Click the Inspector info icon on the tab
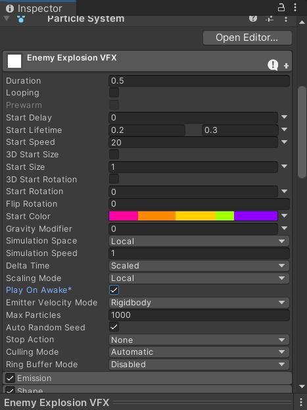 click(x=10, y=9)
